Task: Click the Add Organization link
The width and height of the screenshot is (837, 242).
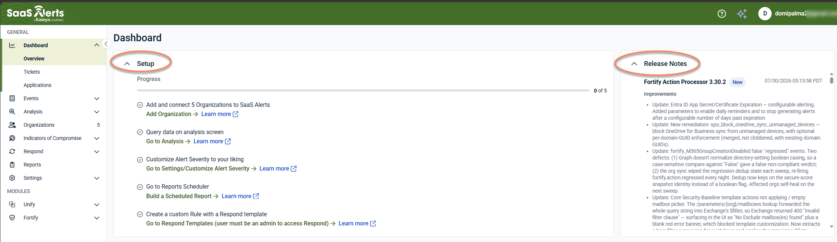Action: (172, 114)
